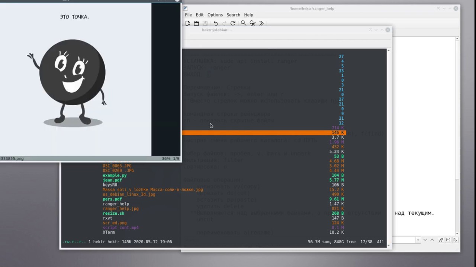
Task: Maximize the hektr@debian terminal window
Action: 382,30
